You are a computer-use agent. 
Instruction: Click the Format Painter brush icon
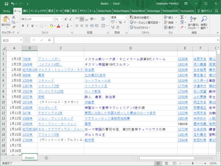14,27
